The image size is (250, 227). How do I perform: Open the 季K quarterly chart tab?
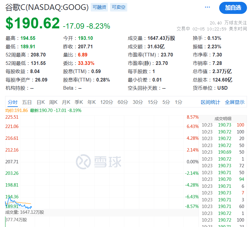pyautogui.click(x=79, y=102)
